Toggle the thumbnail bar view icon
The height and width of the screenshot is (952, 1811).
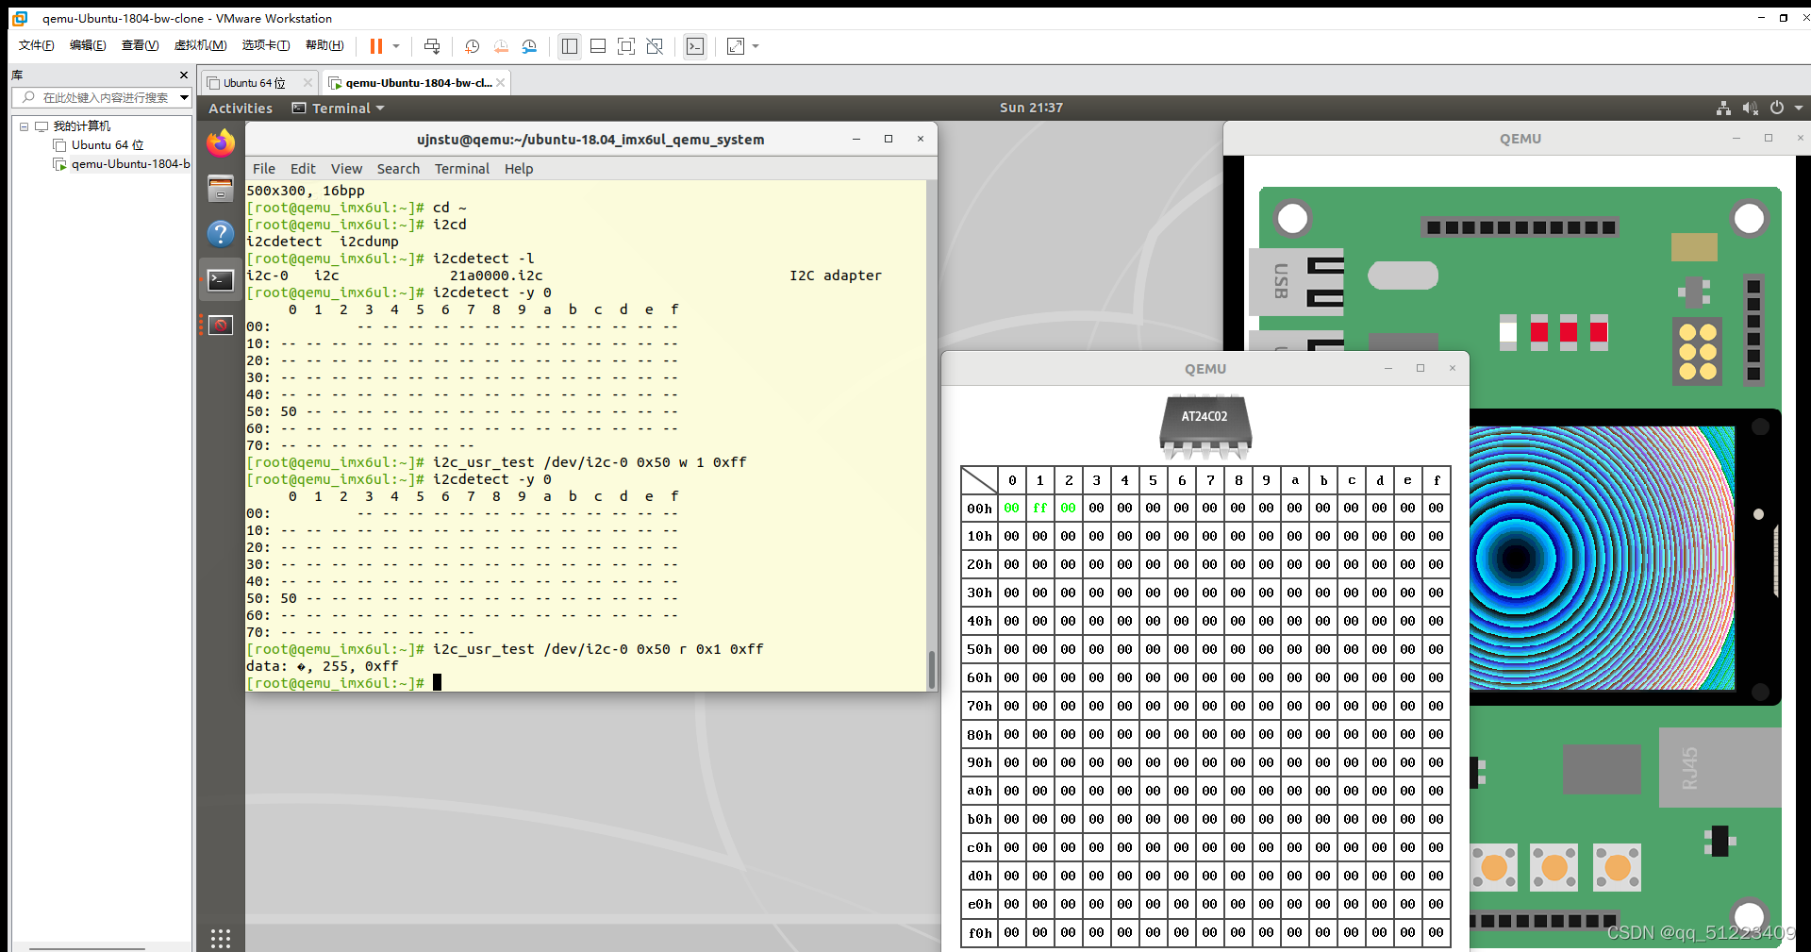(598, 46)
